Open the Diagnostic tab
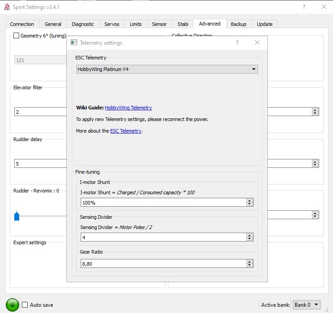The height and width of the screenshot is (313, 333). [82, 24]
